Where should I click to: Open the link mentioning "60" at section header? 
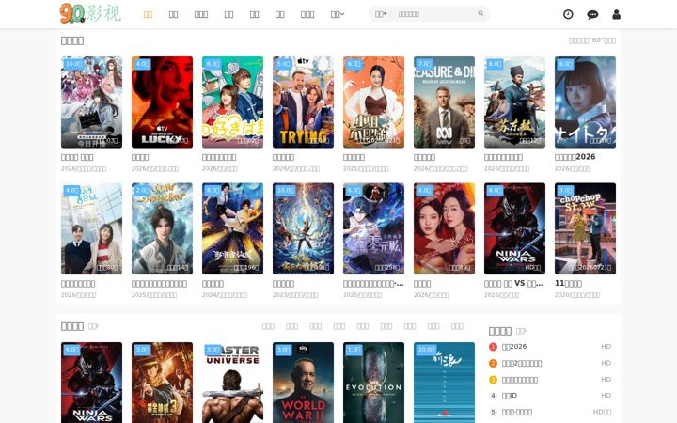click(592, 40)
